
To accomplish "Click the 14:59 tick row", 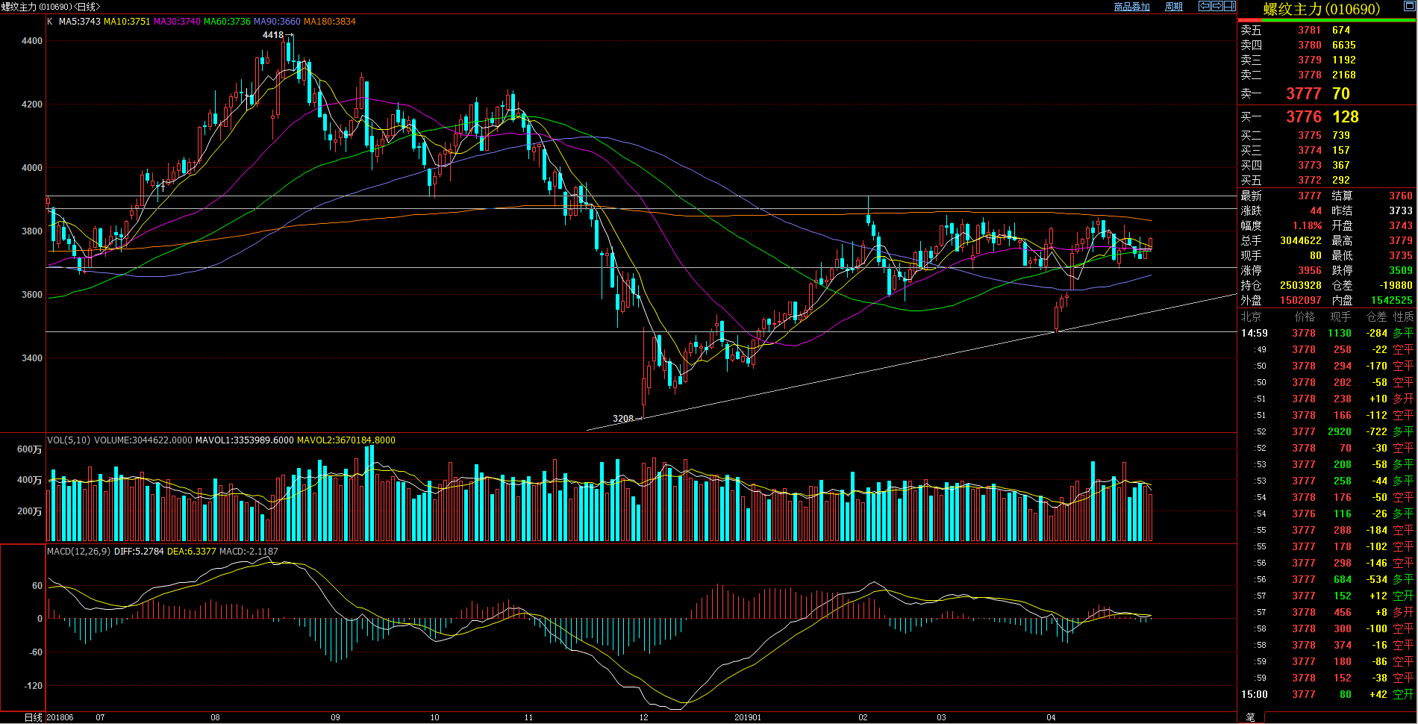I will (1327, 334).
